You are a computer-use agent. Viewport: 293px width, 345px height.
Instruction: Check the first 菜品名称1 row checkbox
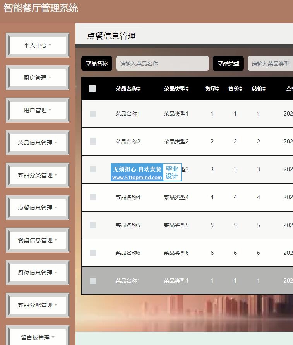coord(93,114)
